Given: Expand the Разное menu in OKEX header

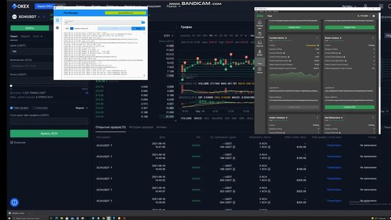Looking at the screenshot, I should [x=174, y=7].
